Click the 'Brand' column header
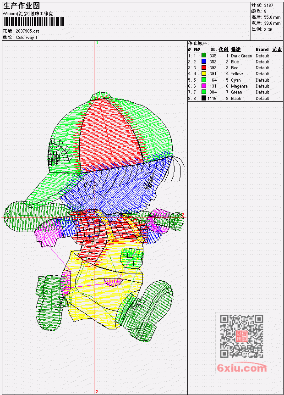Image resolution: width=284 pixels, height=395 pixels. (x=262, y=50)
